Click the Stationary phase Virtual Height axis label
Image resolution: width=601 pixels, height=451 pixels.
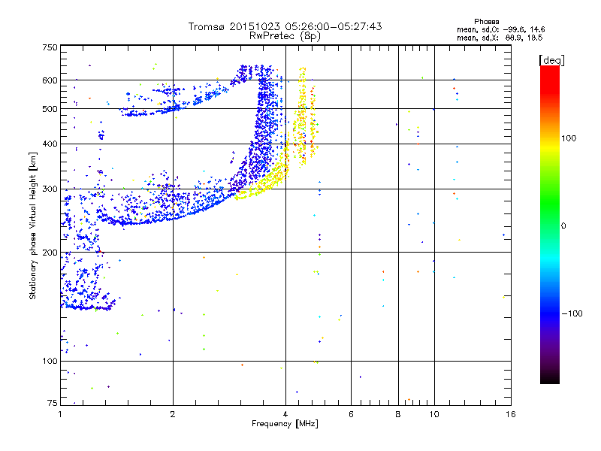(x=33, y=226)
